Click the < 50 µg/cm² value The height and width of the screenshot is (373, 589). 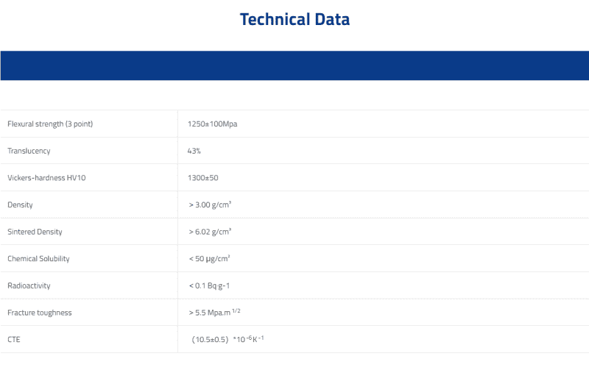(209, 258)
